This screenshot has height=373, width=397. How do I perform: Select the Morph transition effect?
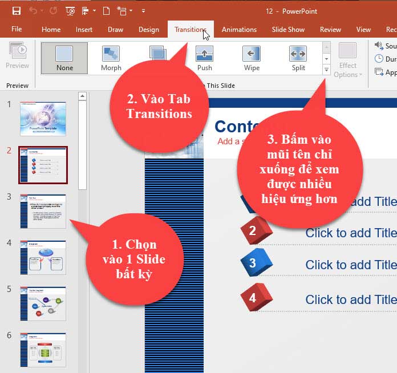[x=111, y=58]
